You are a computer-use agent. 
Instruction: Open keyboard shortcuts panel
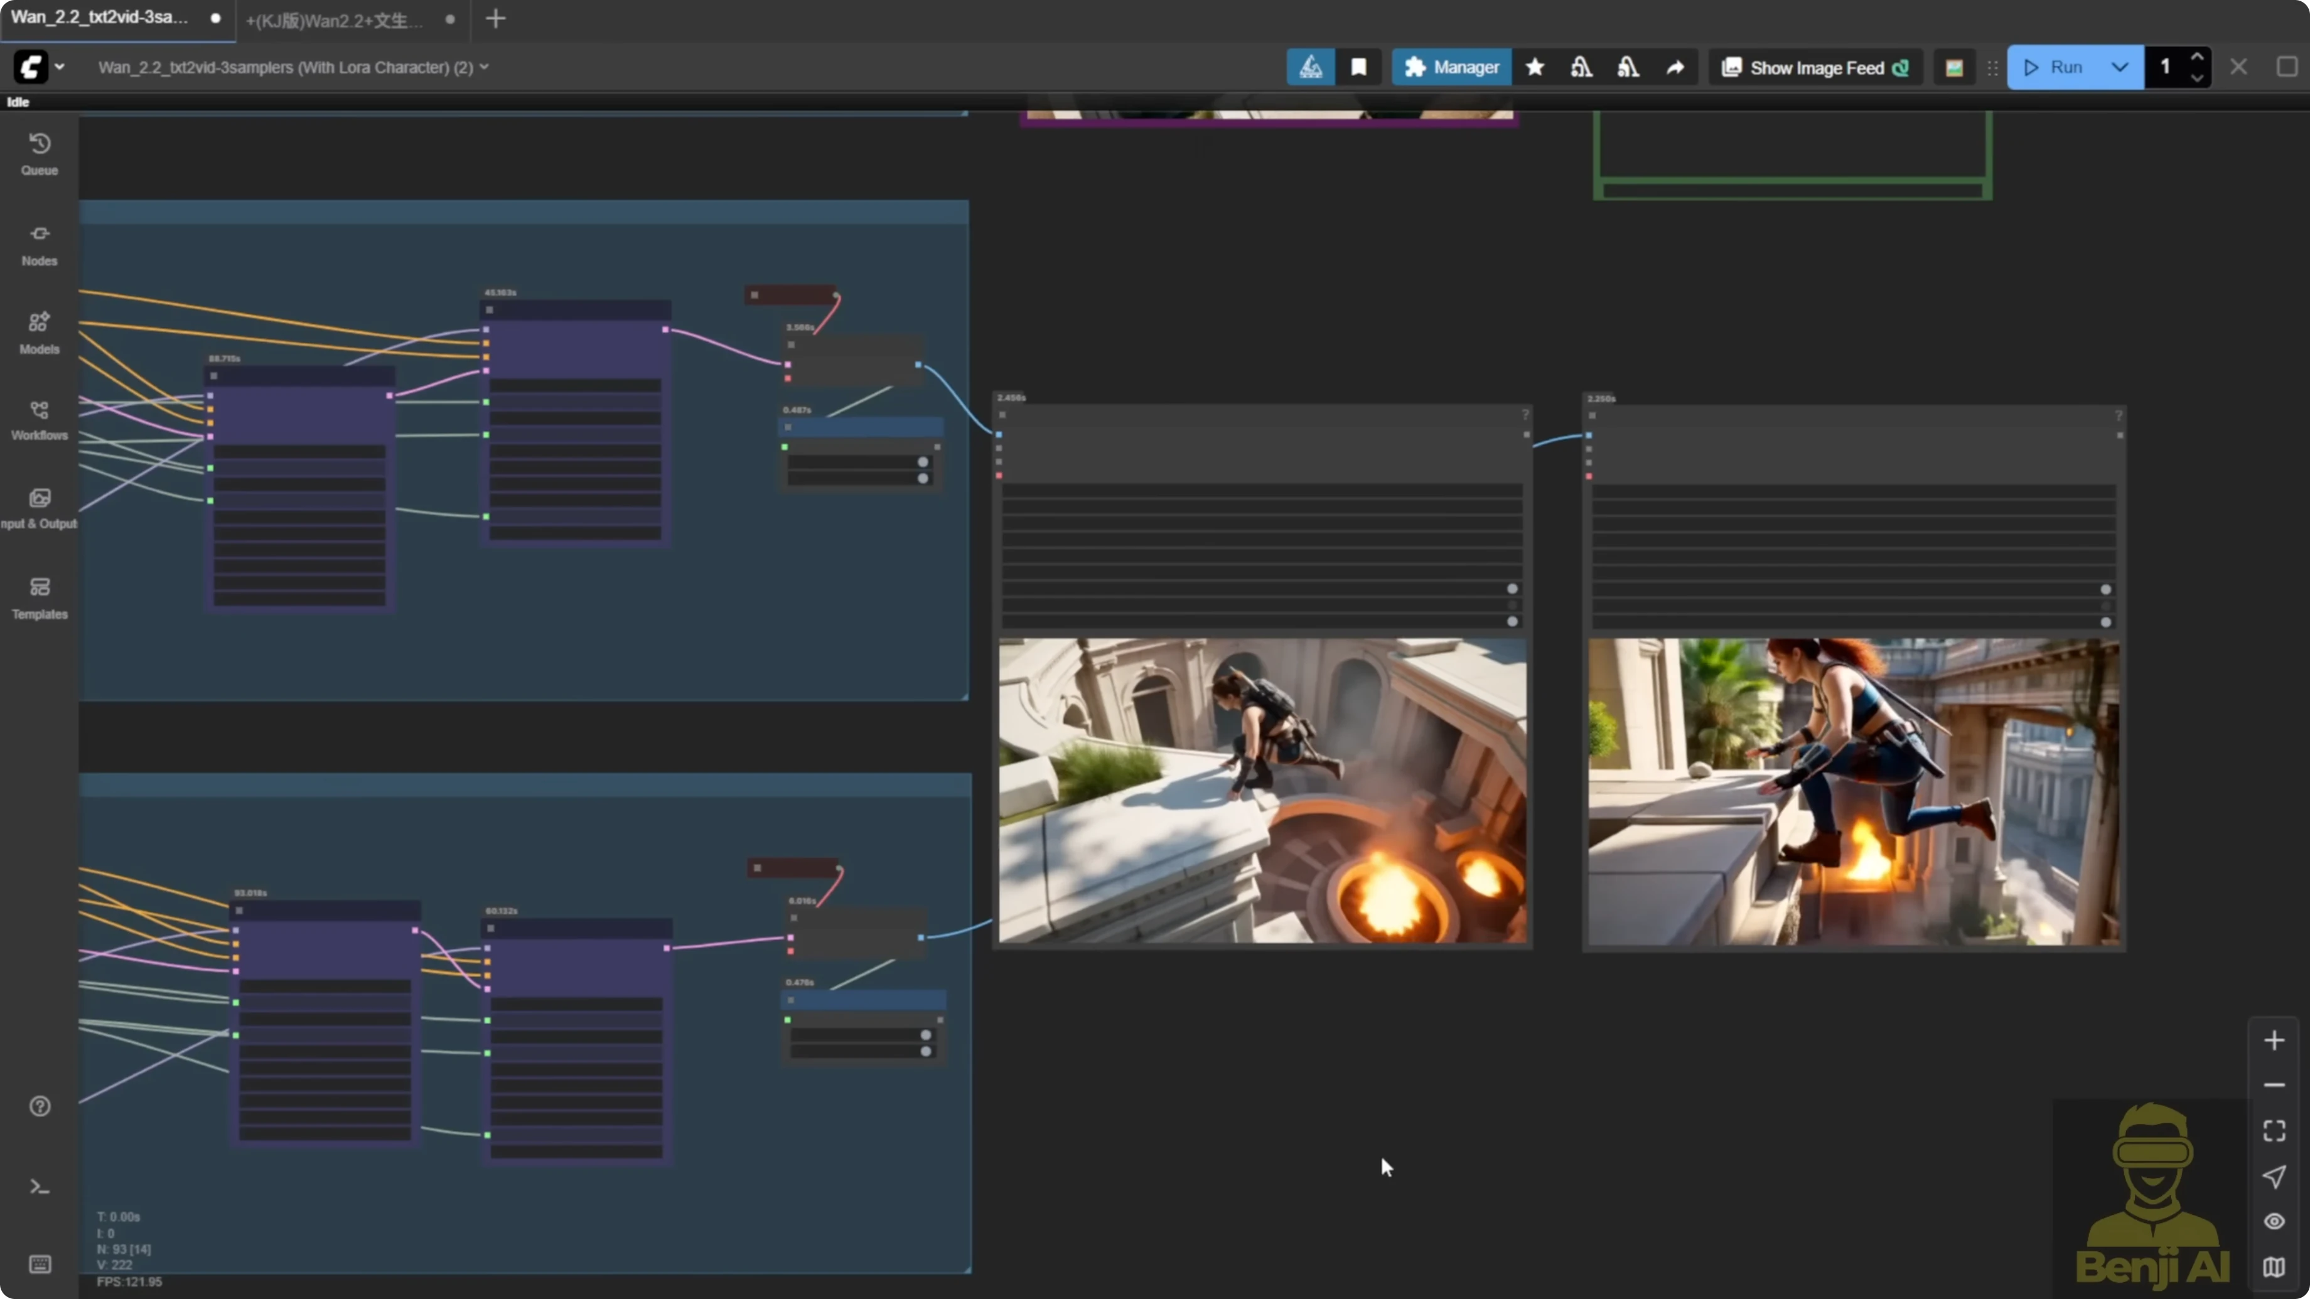coord(40,1264)
